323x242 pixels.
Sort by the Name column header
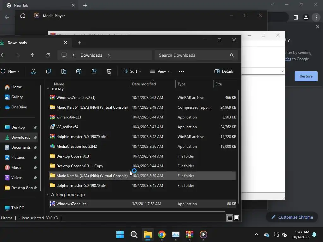(59, 84)
